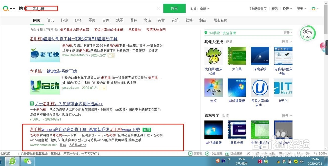Click 反馈 next to 其他人还搜
Screen dimensions: 328x166
tap(229, 42)
